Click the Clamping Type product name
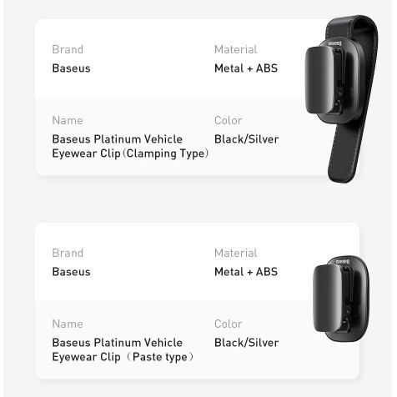This screenshot has width=397, height=397. click(130, 146)
